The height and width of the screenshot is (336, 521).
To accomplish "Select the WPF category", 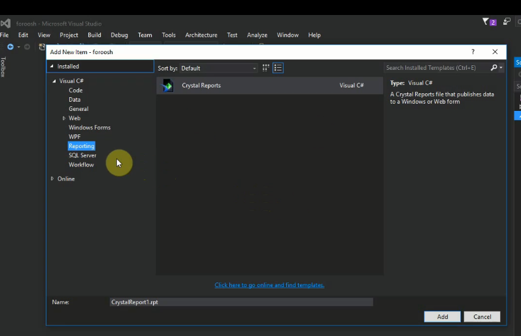I will 75,136.
